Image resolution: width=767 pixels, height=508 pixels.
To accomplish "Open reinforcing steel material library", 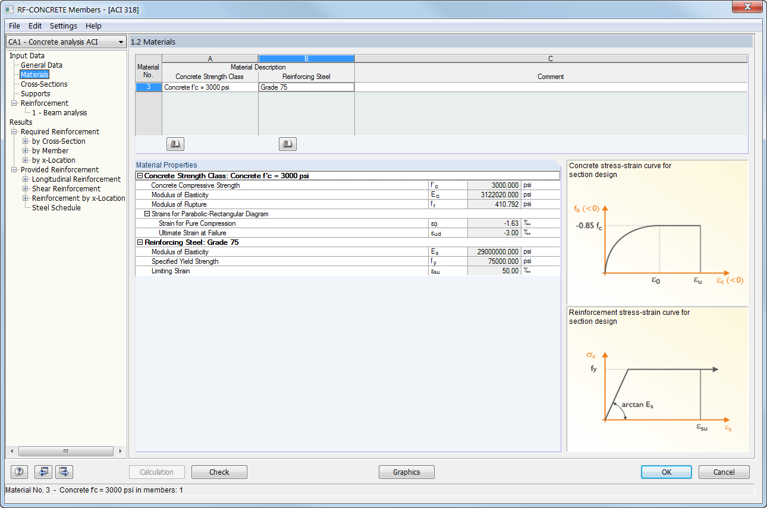I will 288,144.
